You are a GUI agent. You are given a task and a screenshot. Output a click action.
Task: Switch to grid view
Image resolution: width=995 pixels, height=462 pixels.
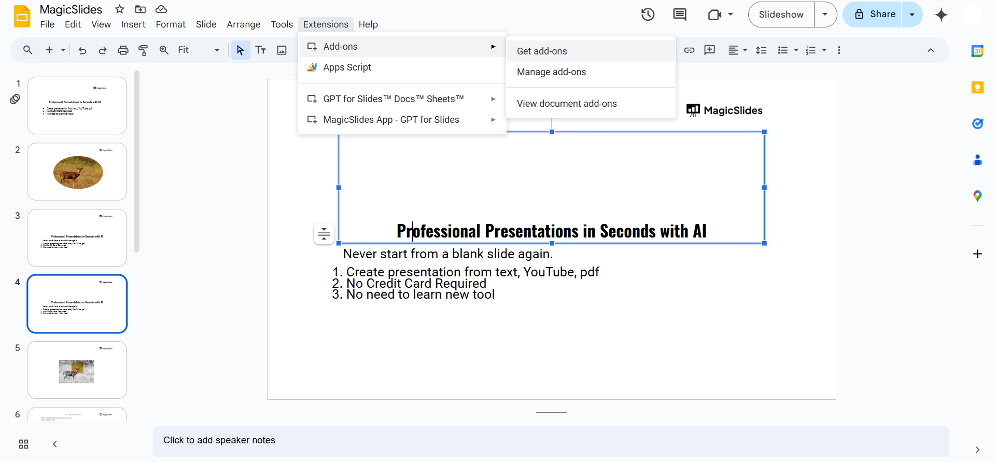click(x=23, y=444)
